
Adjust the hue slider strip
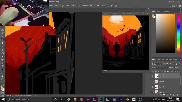tap(179, 33)
